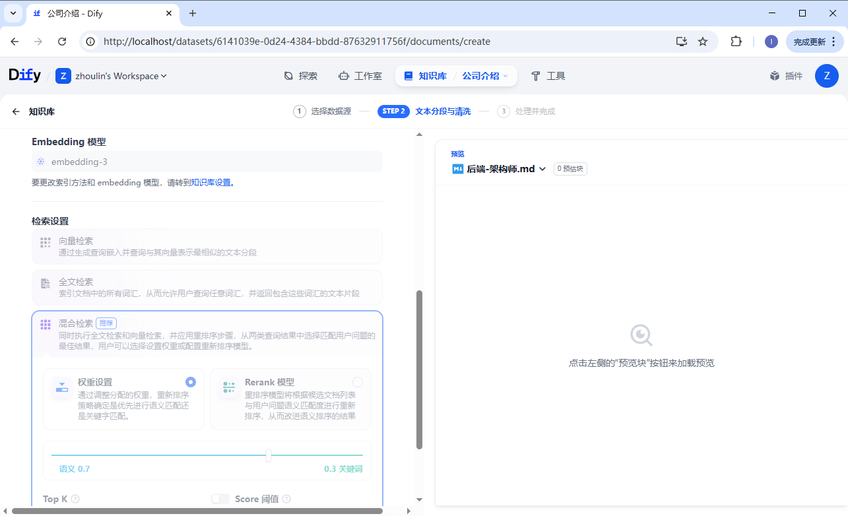This screenshot has width=848, height=516.
Task: Enable the Score 阈值 switch
Action: click(220, 500)
